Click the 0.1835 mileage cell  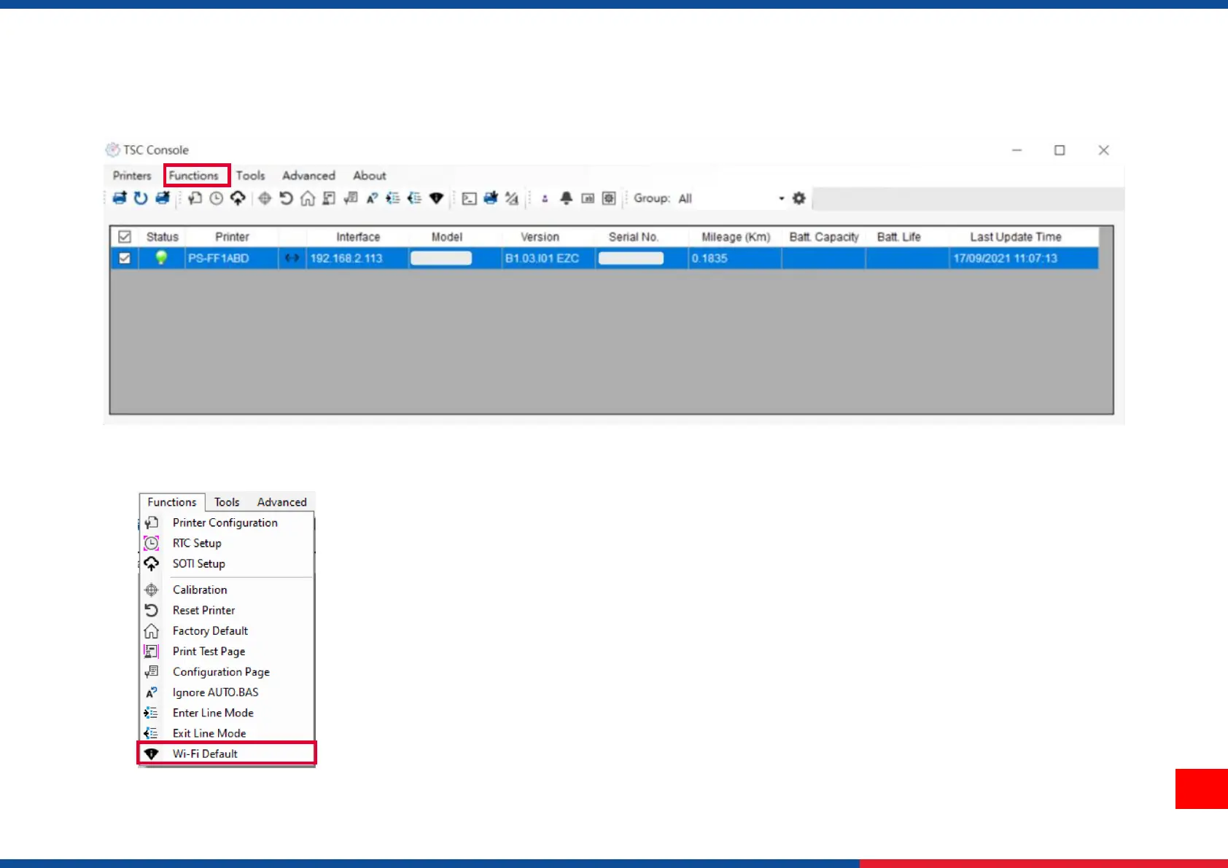(x=735, y=258)
